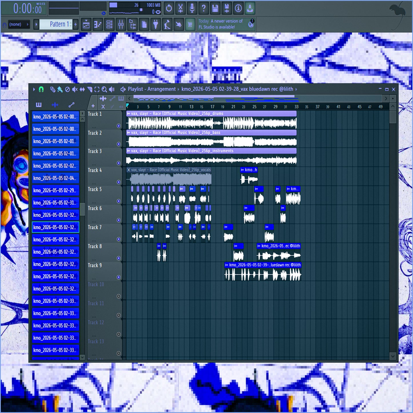
Task: Click the Track 8 header label
Action: (x=95, y=246)
